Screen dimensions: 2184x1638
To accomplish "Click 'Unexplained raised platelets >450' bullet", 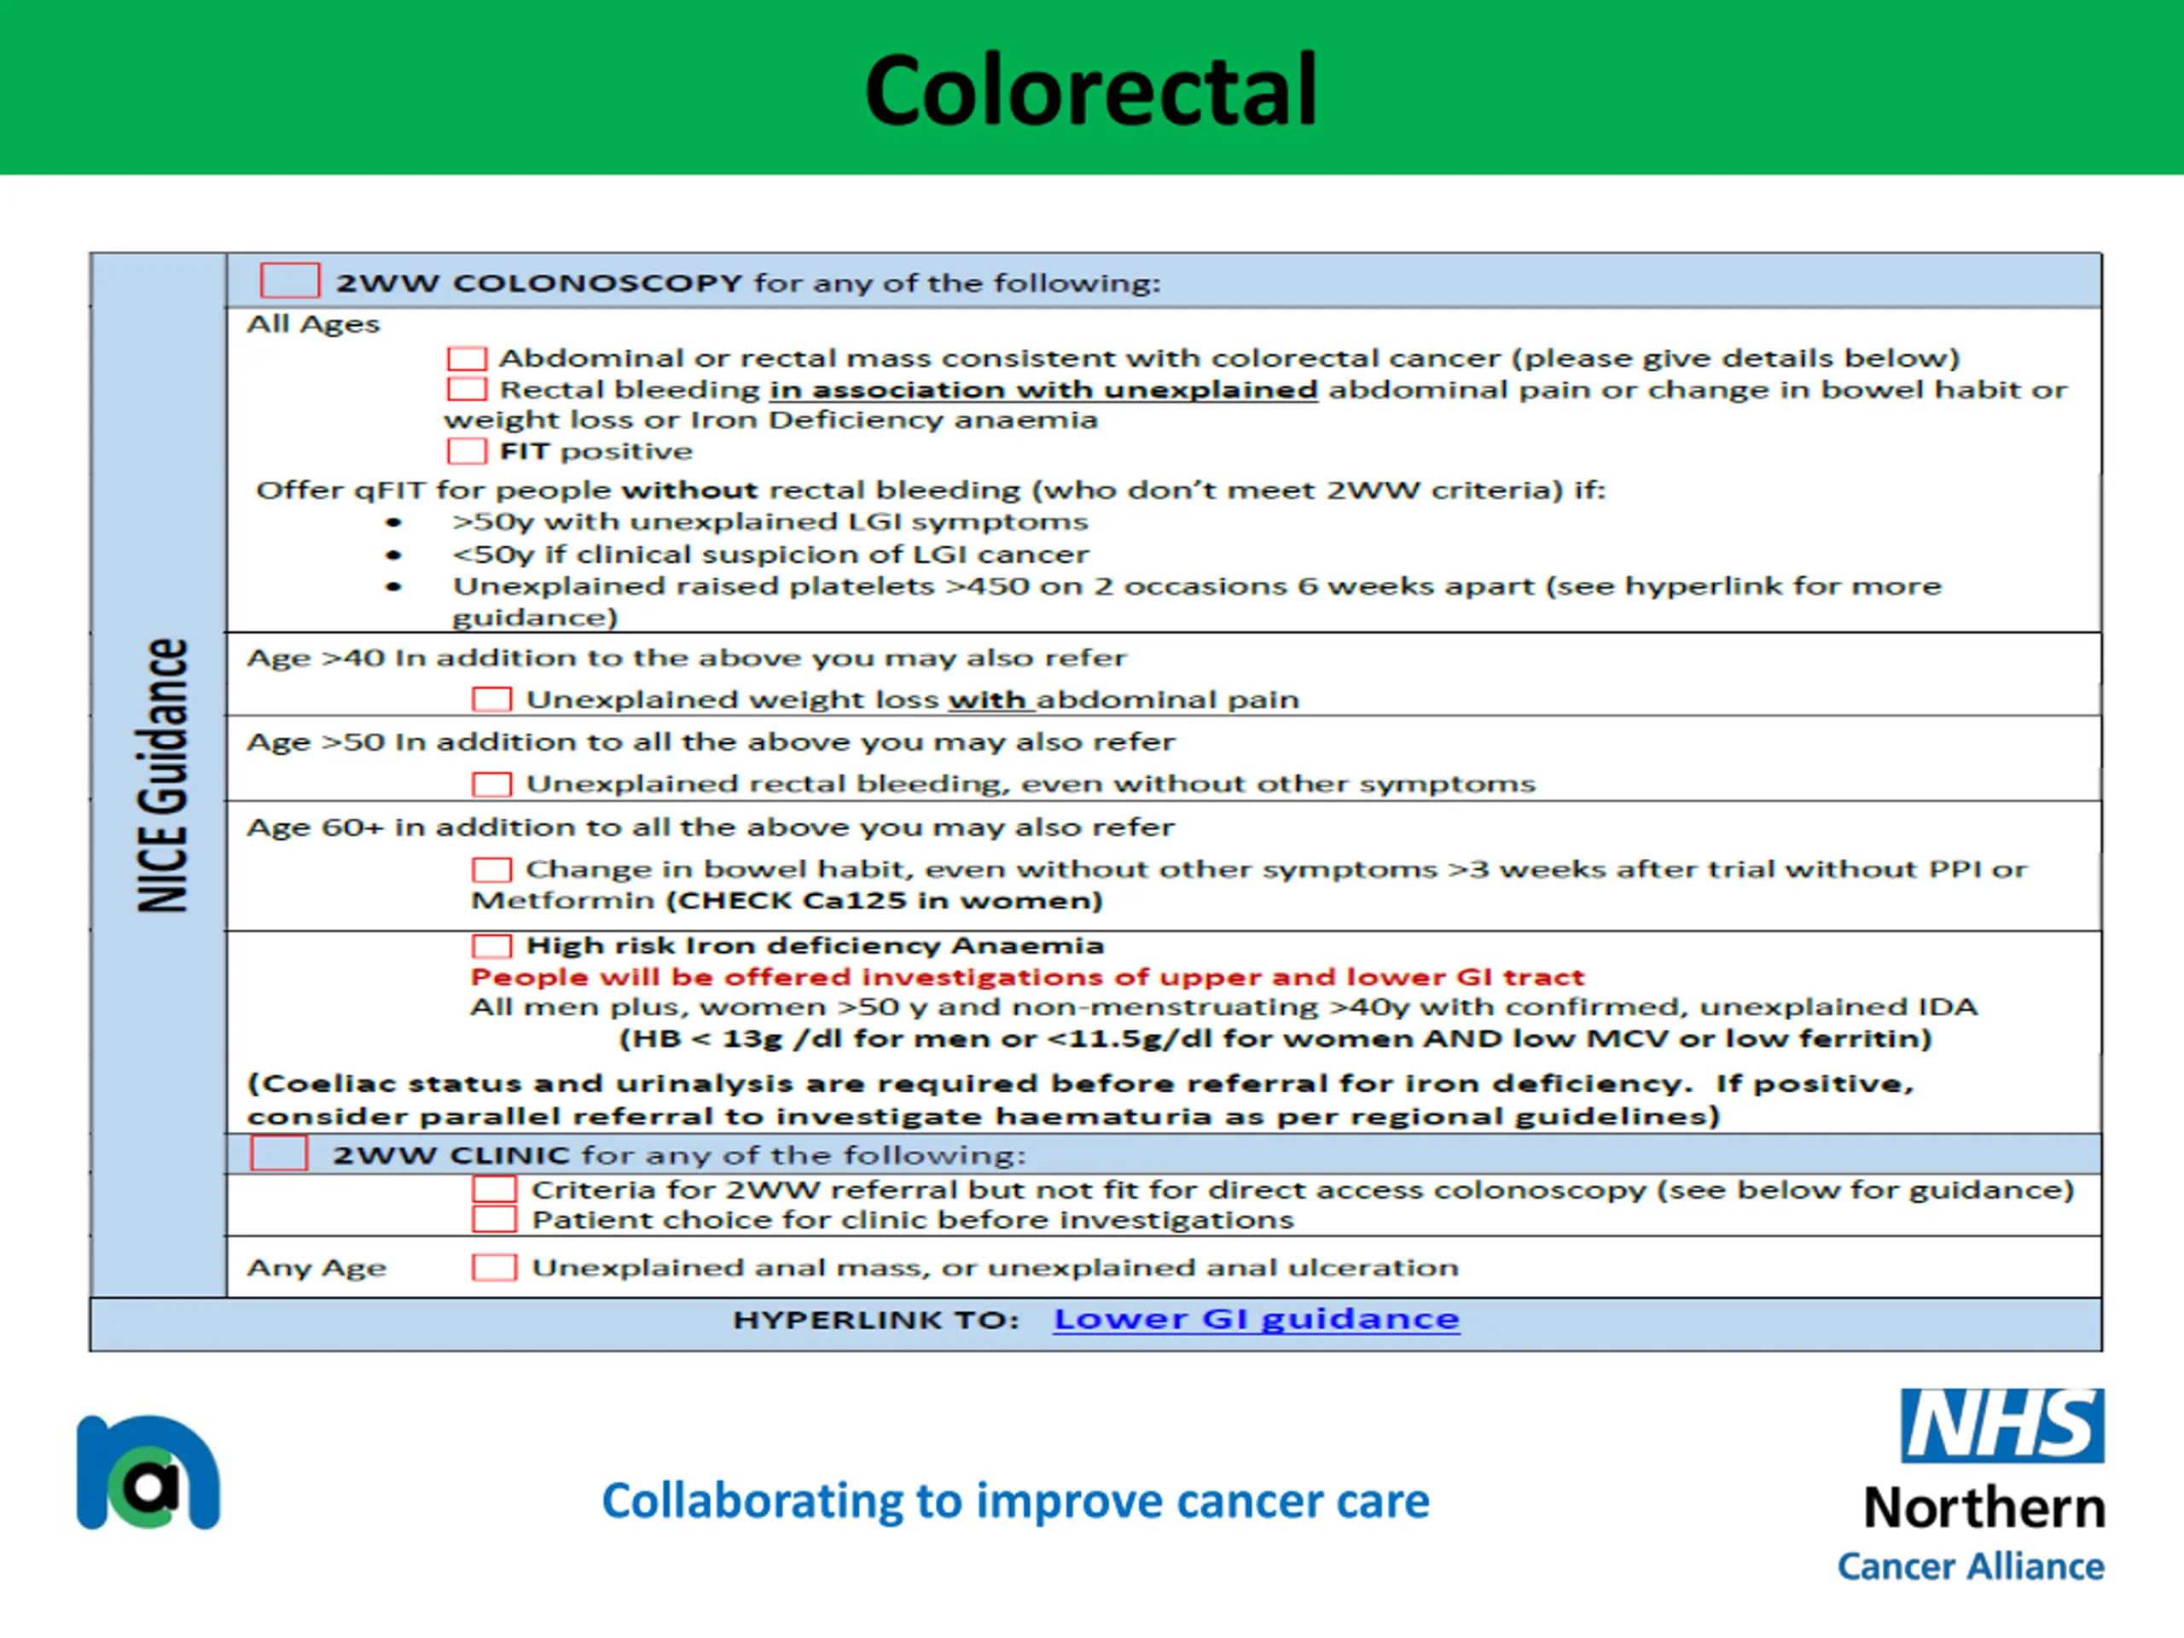I will [1197, 601].
